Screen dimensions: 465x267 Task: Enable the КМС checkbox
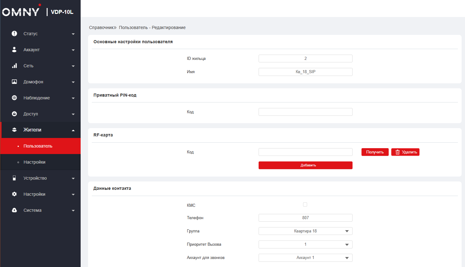click(x=305, y=205)
